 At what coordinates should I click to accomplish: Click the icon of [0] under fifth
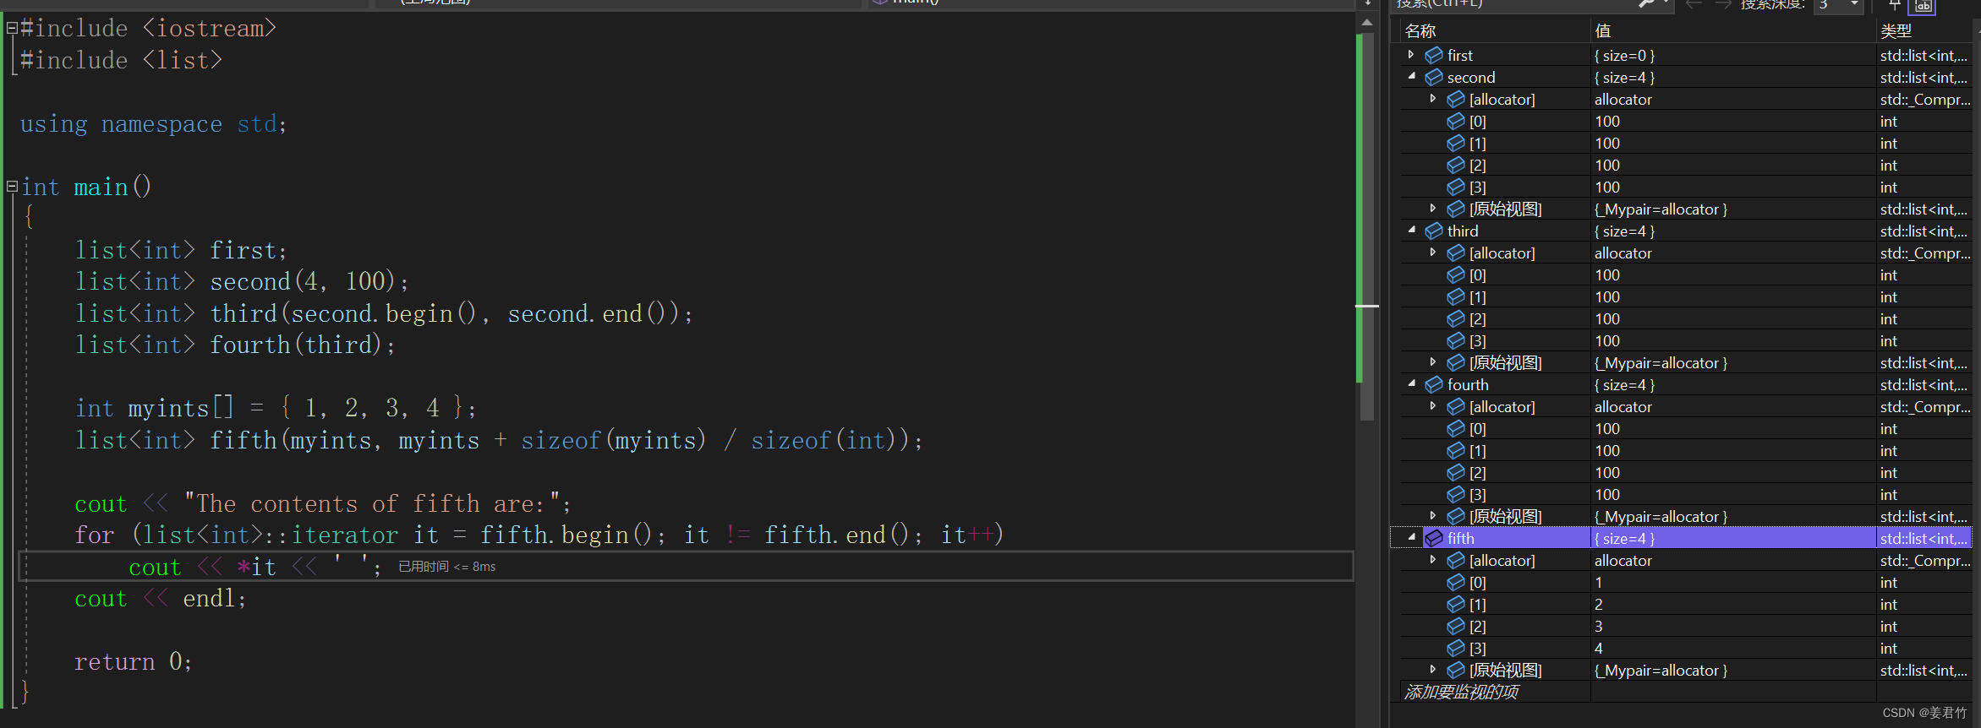(1456, 582)
